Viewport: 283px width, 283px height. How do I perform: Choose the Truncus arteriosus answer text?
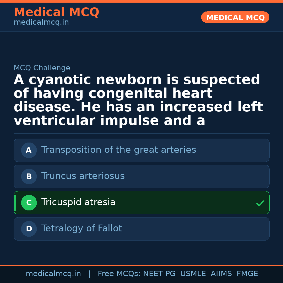pyautogui.click(x=83, y=176)
